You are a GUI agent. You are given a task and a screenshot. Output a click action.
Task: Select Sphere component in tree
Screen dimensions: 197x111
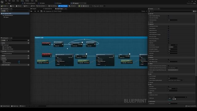pos(7,17)
